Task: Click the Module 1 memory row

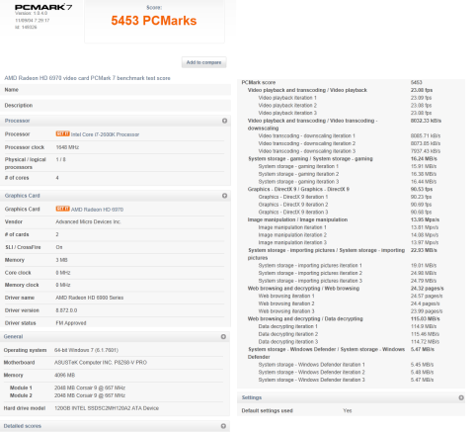Action: pos(67,388)
